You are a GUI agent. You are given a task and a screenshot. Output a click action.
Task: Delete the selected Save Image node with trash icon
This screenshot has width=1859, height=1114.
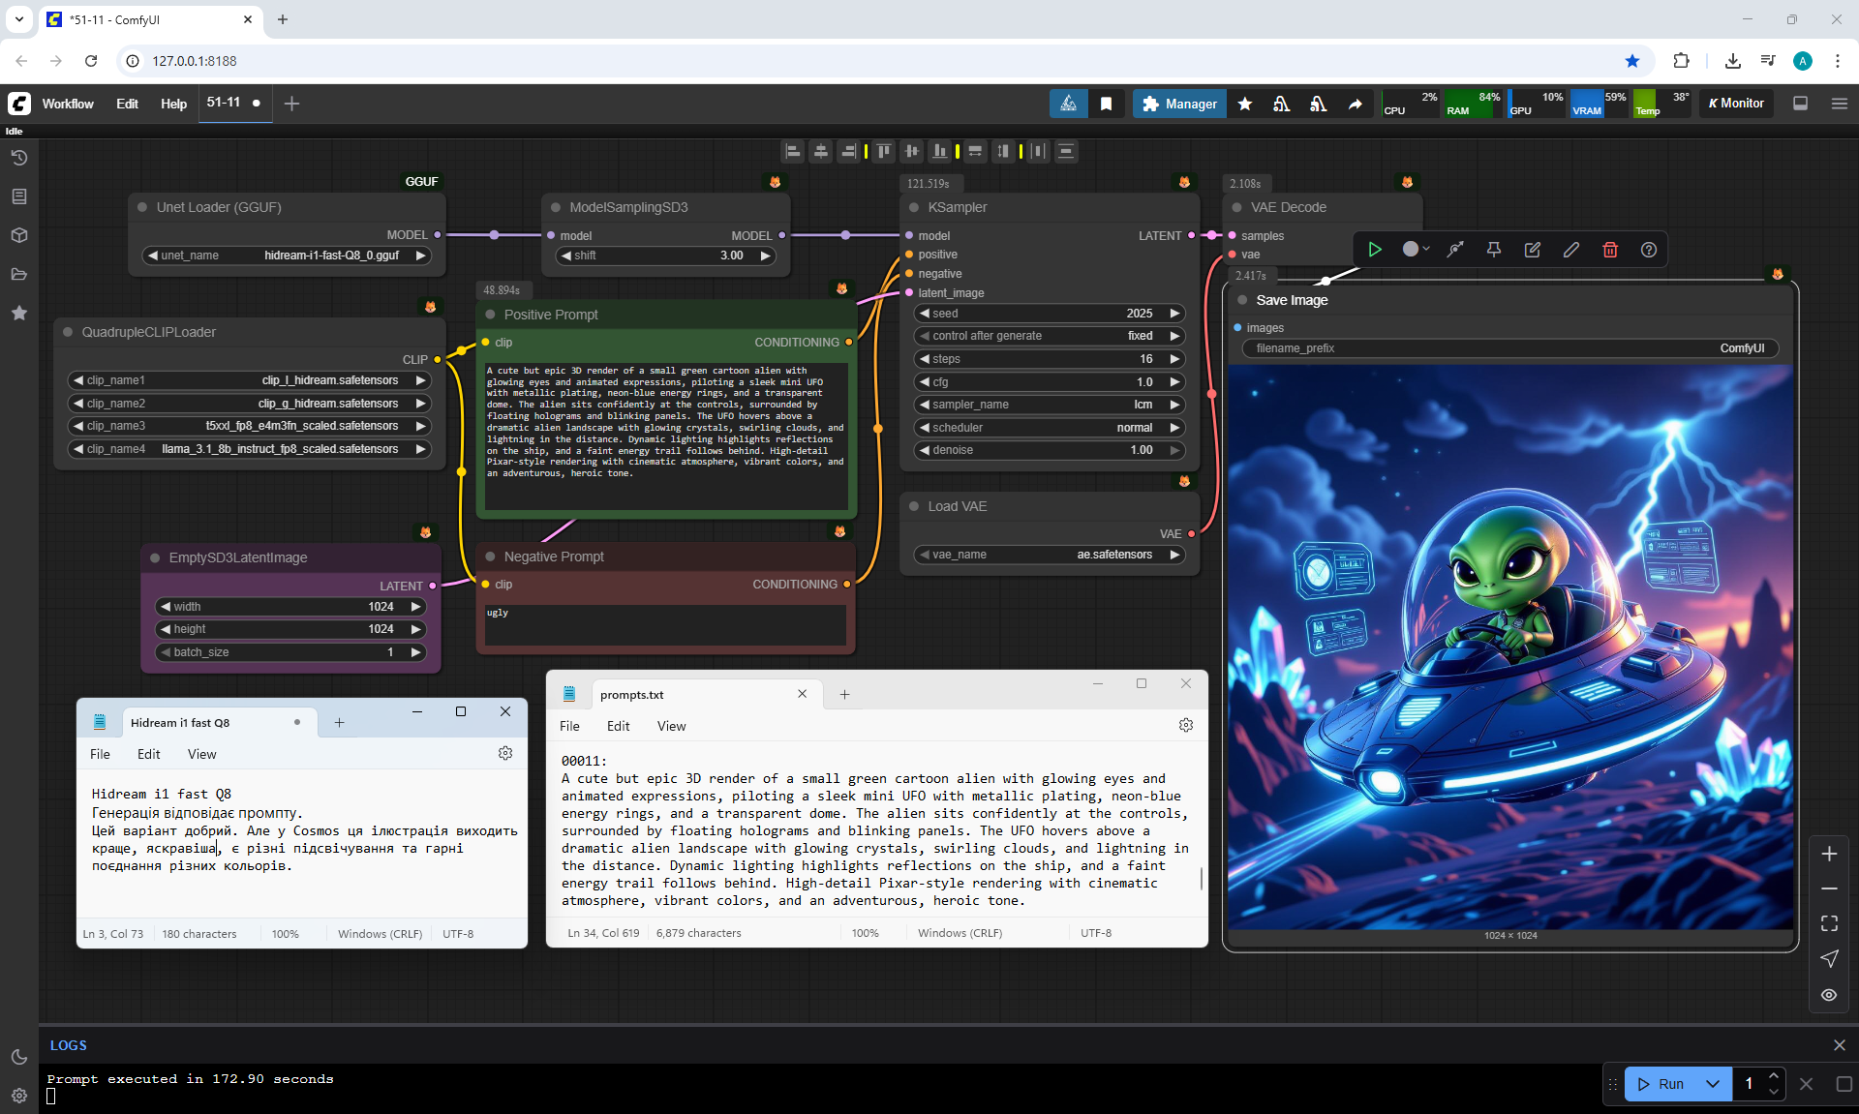pos(1610,250)
